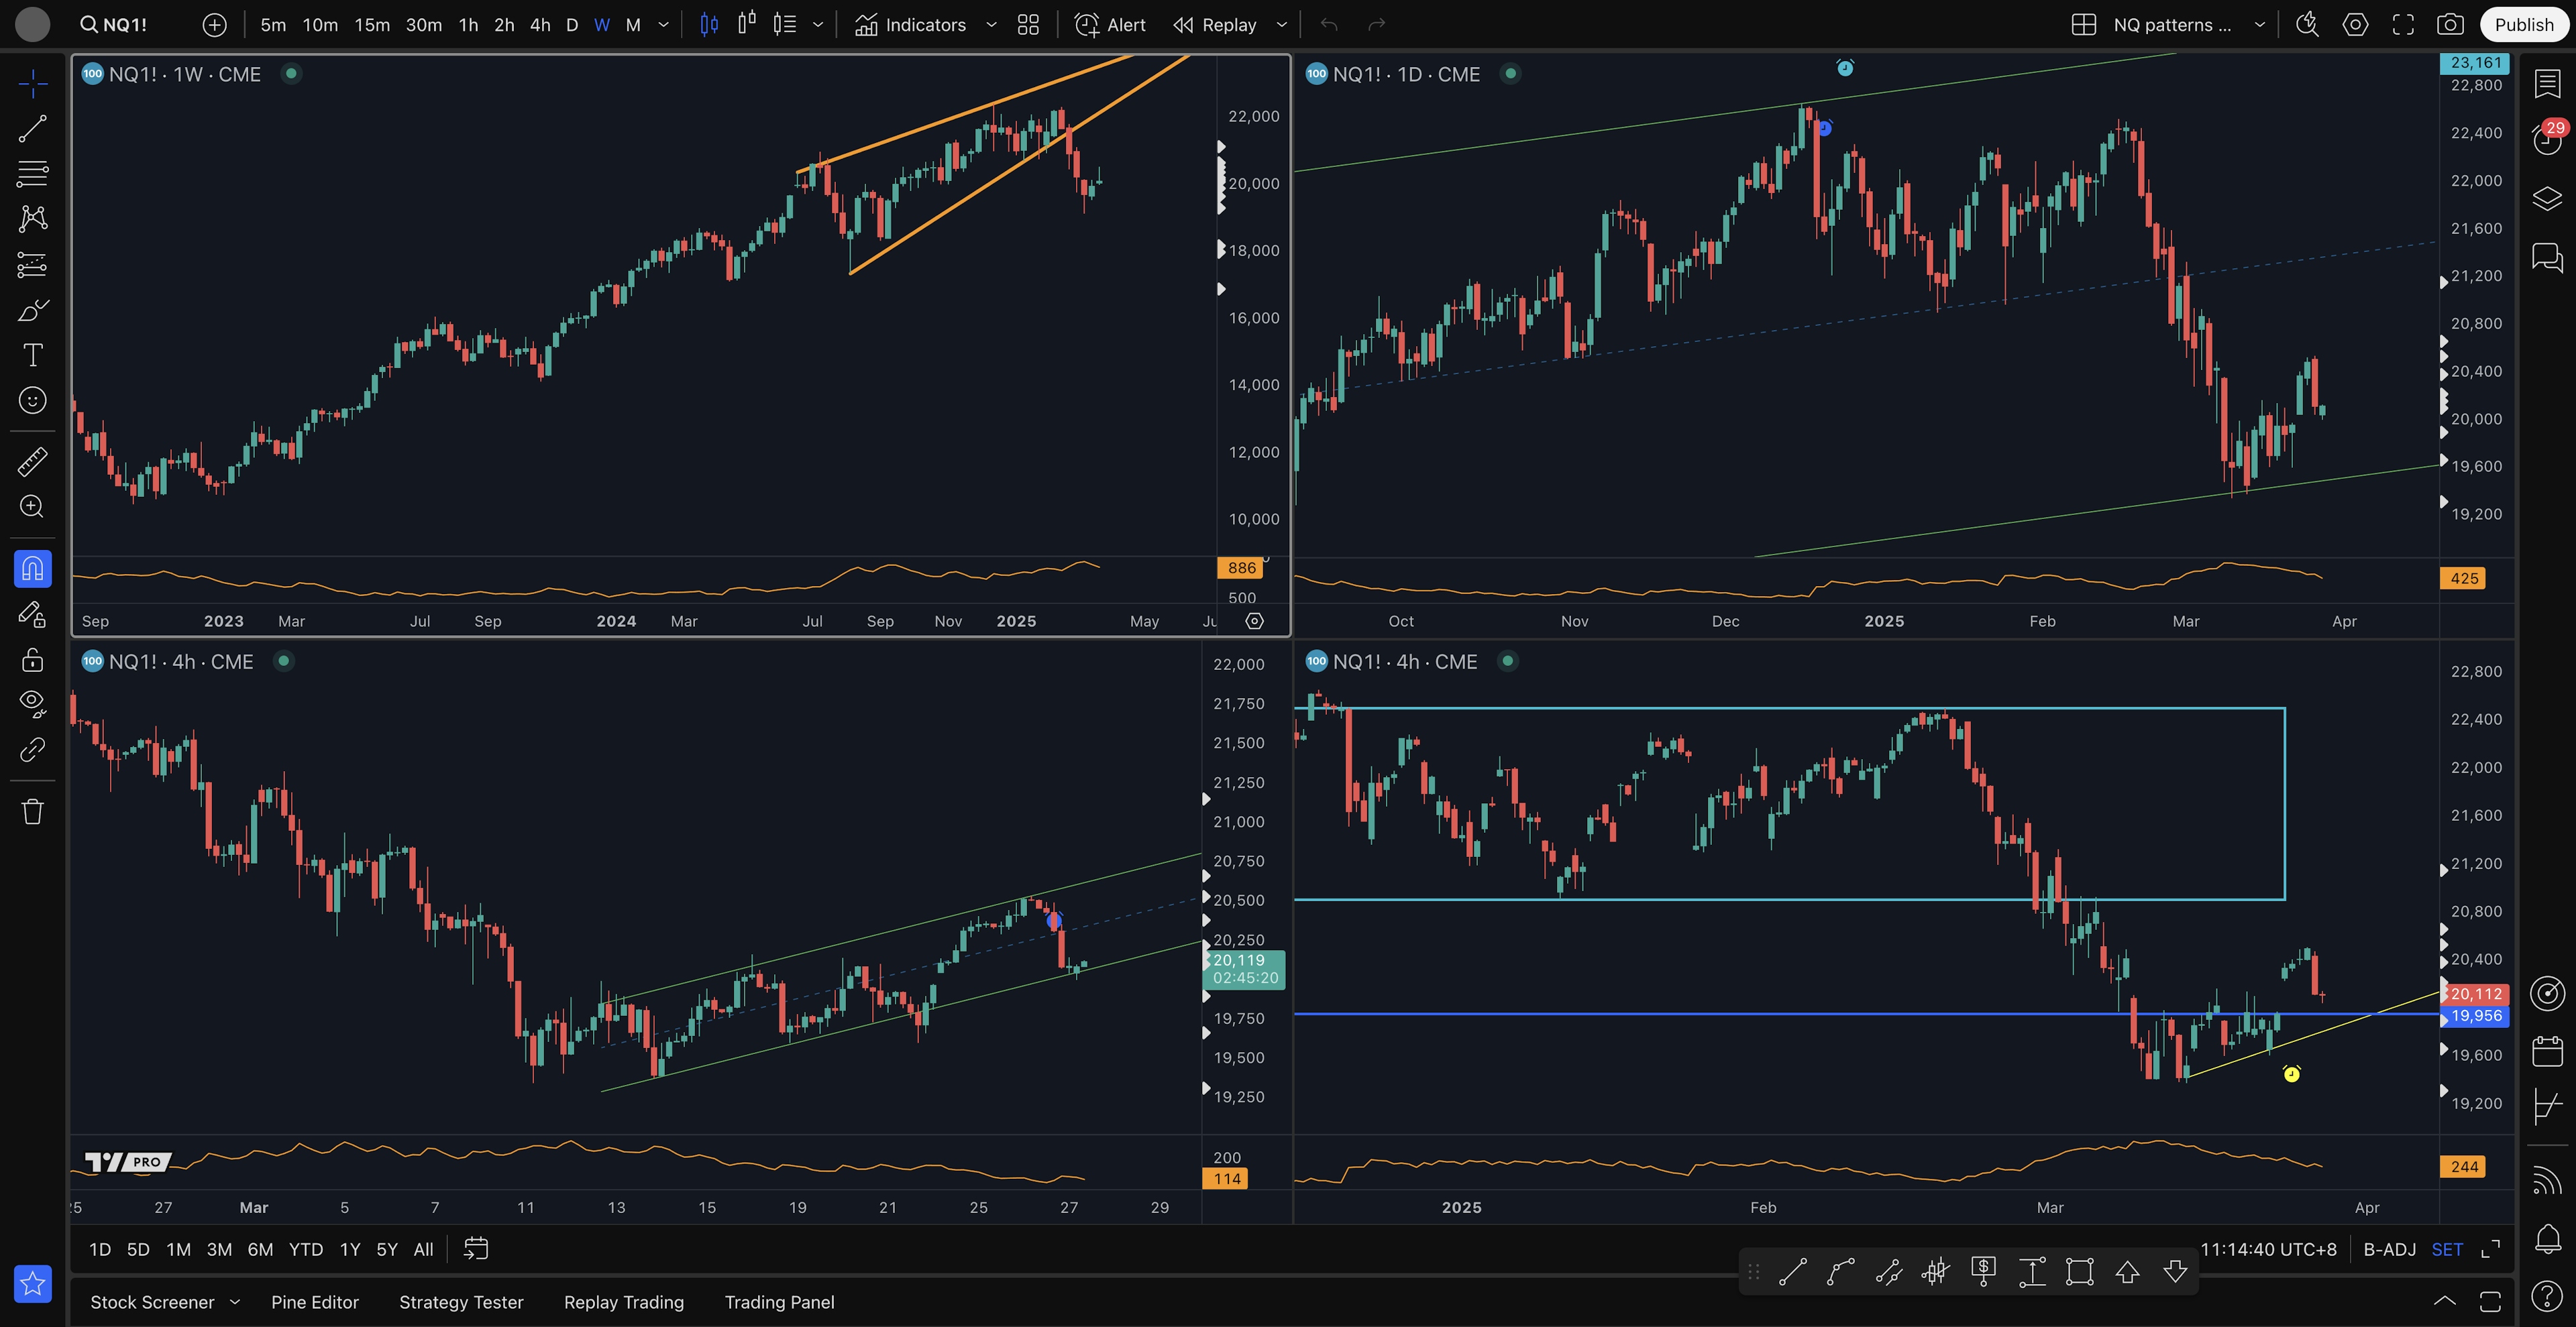This screenshot has width=2576, height=1327.
Task: Toggle magnet mode on drawing toolbar
Action: coord(32,569)
